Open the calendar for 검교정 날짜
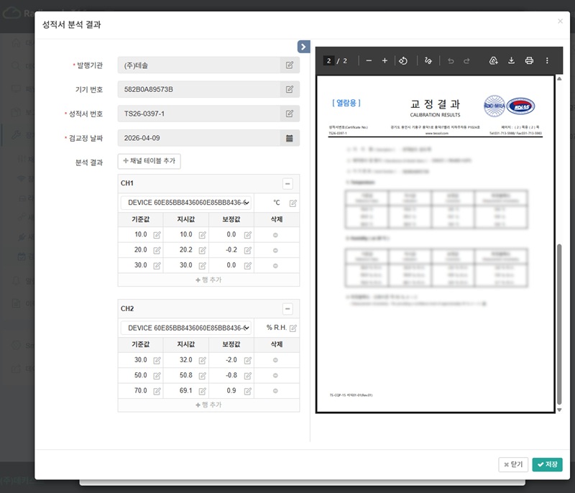 coord(290,138)
